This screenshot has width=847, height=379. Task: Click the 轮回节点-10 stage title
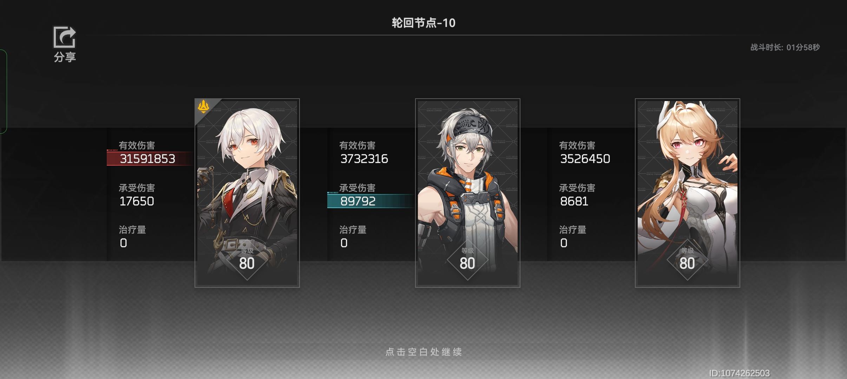pyautogui.click(x=423, y=23)
